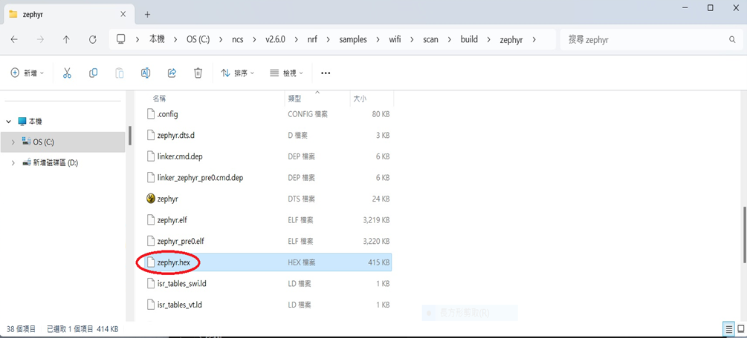
Task: Open the 檢視 (View) dropdown menu
Action: pyautogui.click(x=286, y=73)
